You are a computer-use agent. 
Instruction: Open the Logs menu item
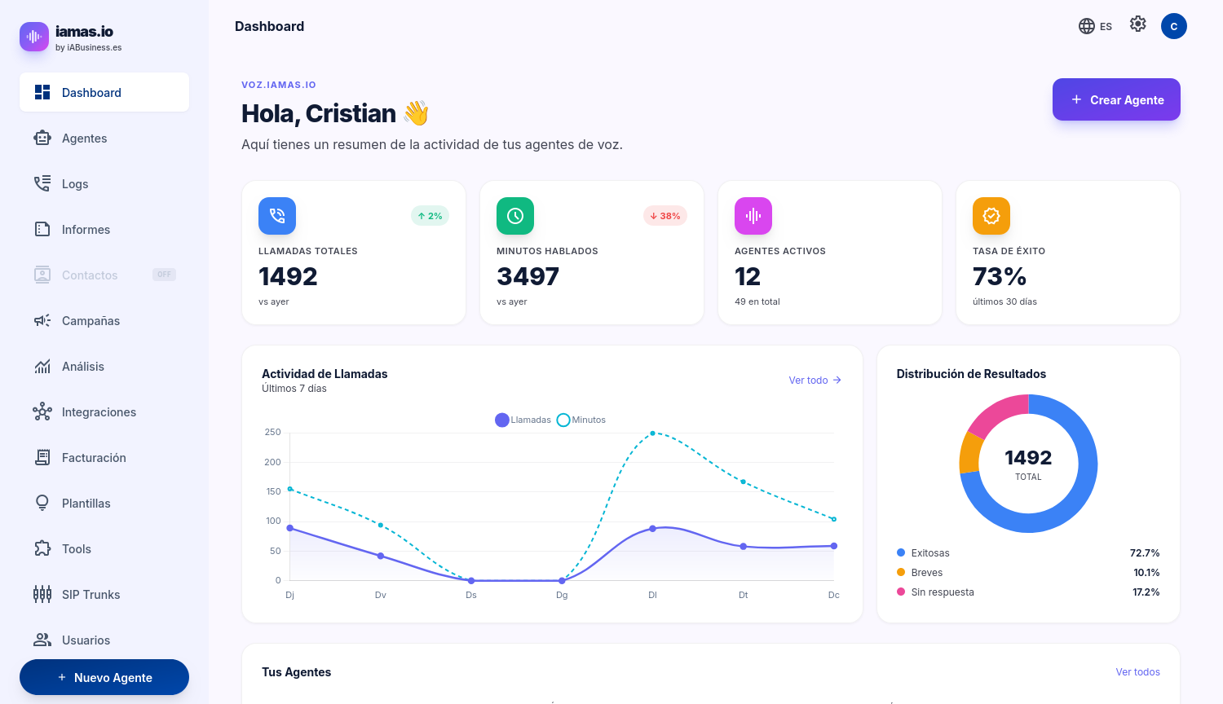104,183
